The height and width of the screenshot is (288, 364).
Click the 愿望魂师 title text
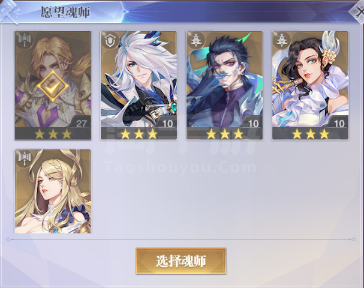tap(65, 12)
